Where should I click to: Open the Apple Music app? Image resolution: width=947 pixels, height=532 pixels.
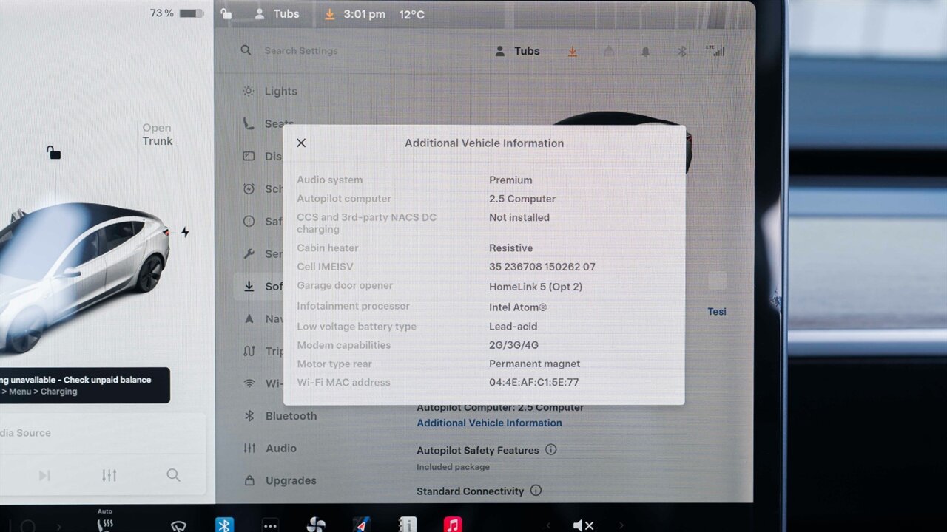tap(453, 525)
